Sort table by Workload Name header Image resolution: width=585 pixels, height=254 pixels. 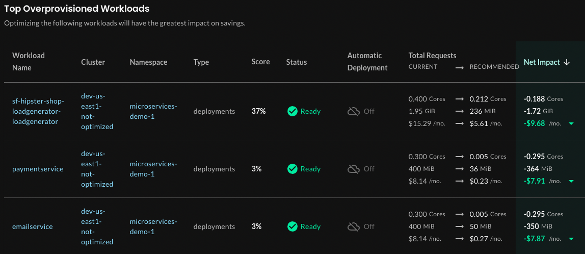pyautogui.click(x=29, y=61)
